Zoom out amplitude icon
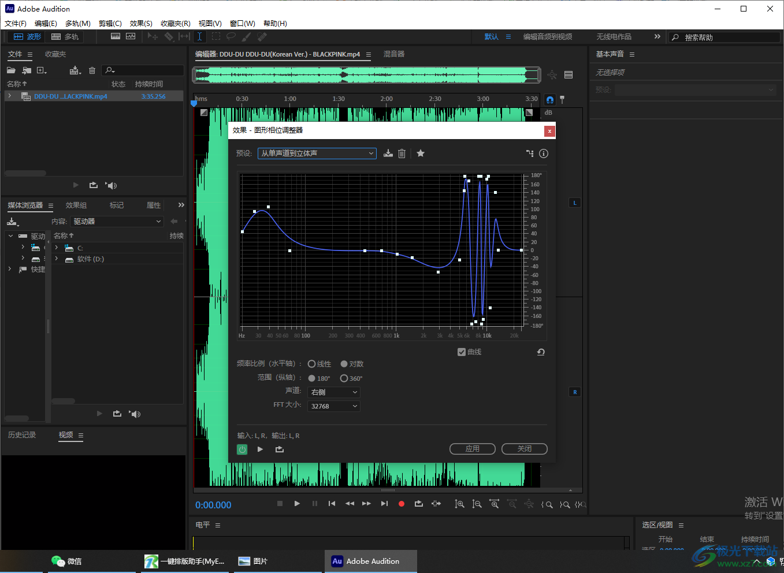This screenshot has height=573, width=784. 477,504
